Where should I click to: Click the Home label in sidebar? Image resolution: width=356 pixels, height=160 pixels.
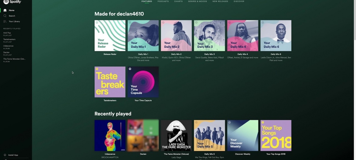point(12,10)
